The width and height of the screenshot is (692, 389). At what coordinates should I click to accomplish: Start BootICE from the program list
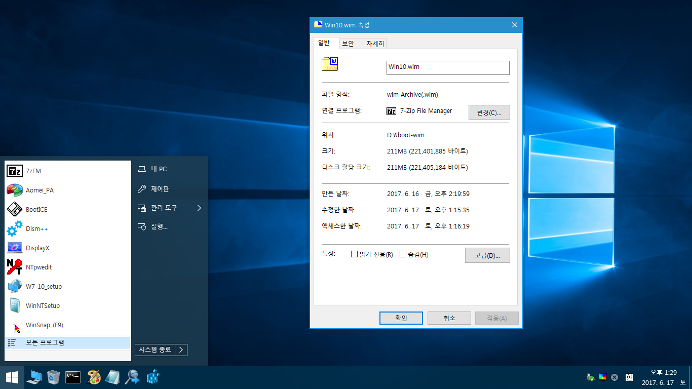pos(67,209)
